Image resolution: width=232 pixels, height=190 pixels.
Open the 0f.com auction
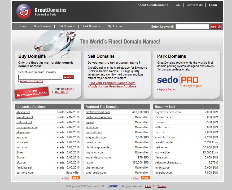pos(21,157)
